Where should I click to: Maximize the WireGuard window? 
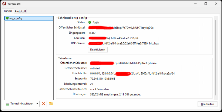pos(206,4)
